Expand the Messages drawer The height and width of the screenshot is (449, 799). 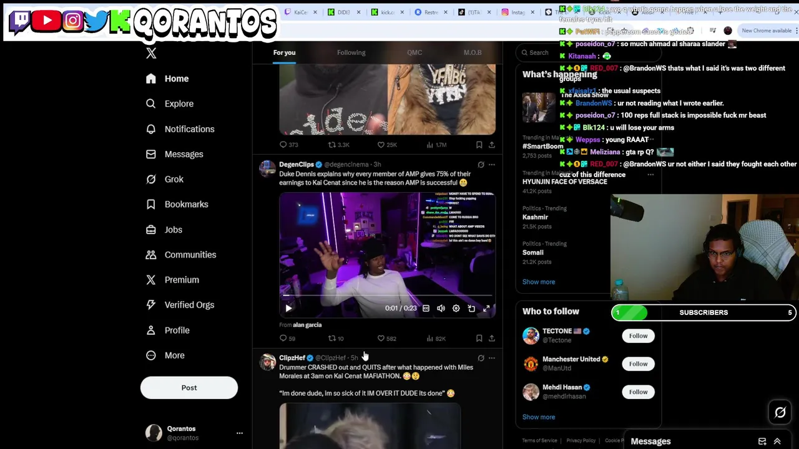(777, 442)
